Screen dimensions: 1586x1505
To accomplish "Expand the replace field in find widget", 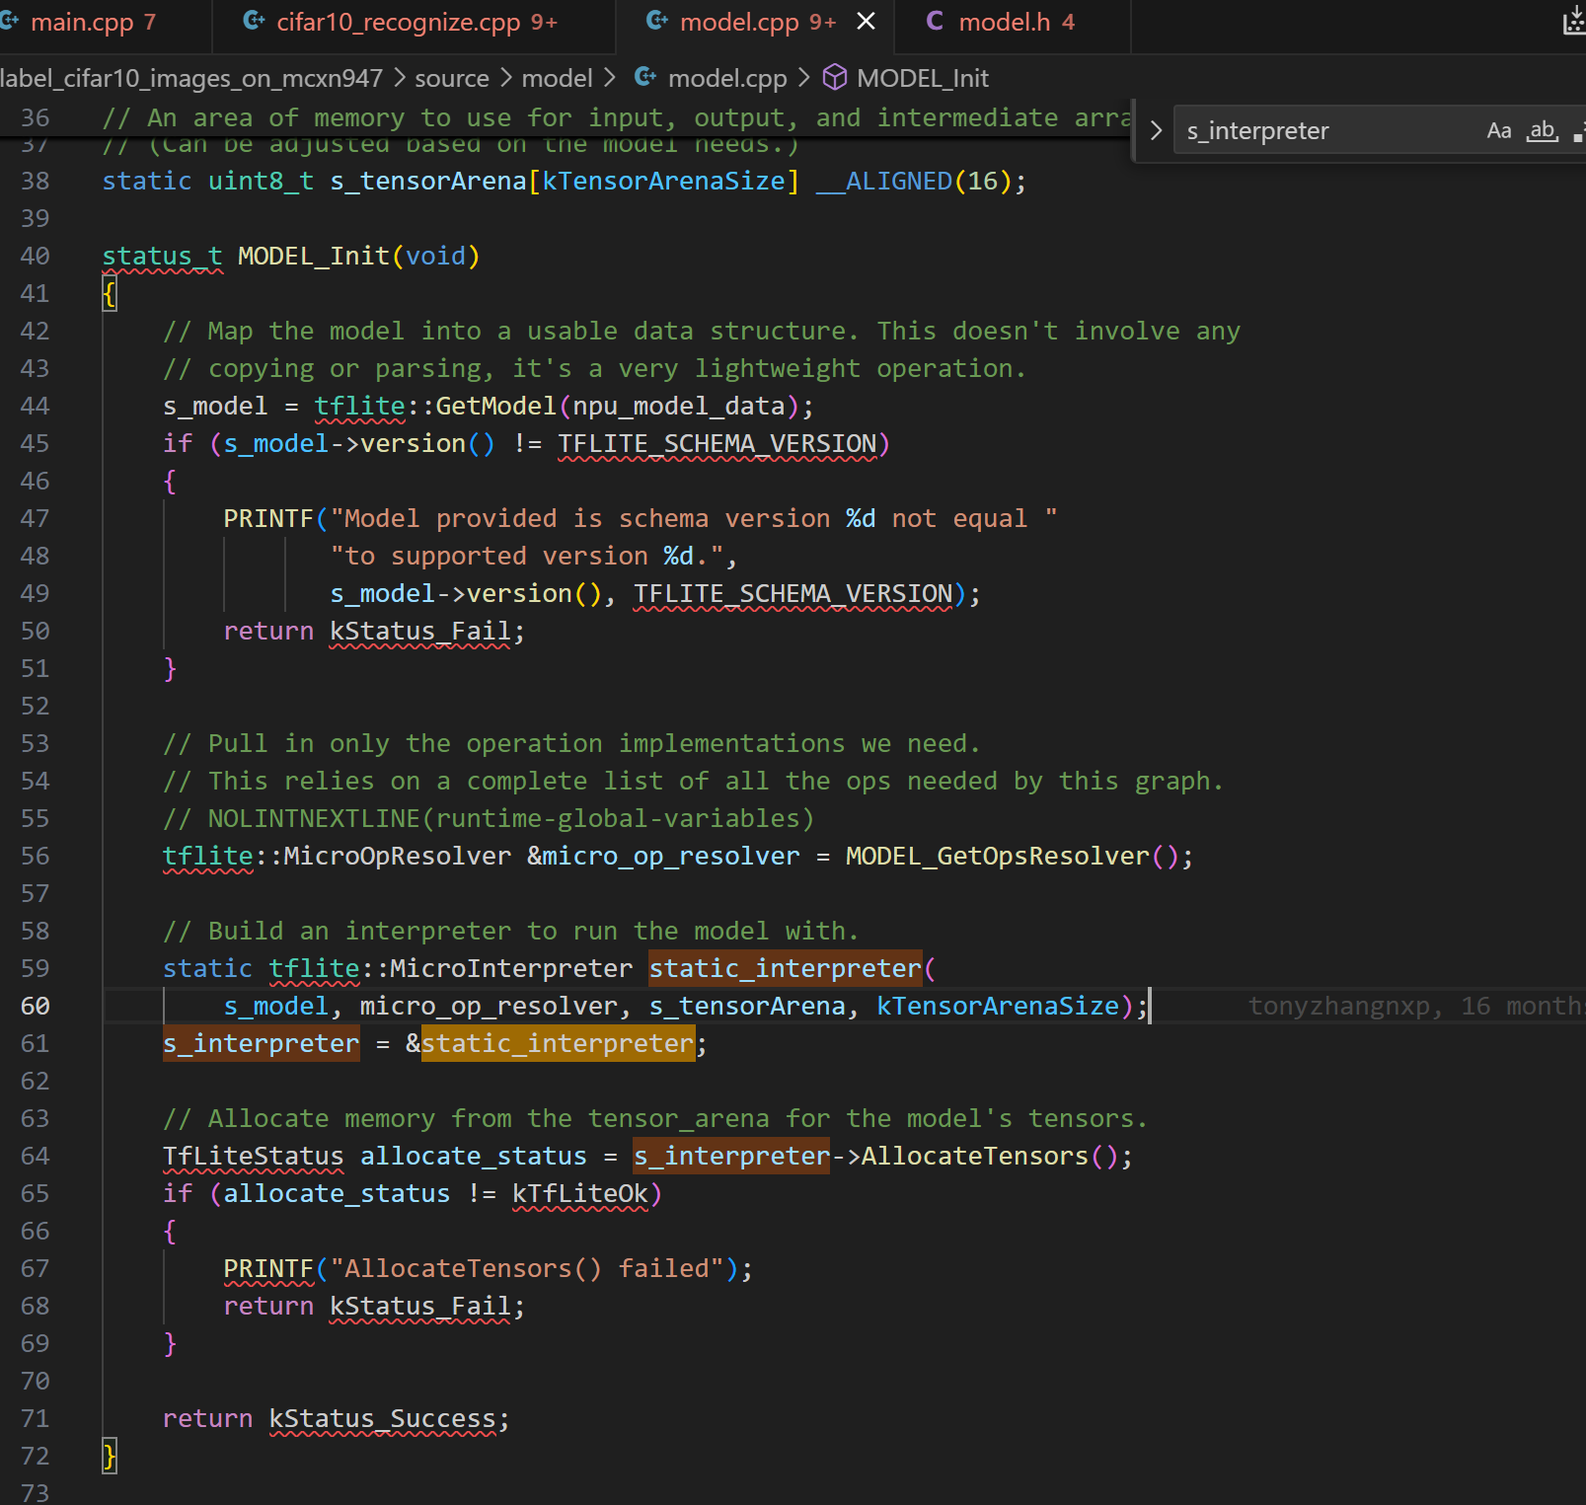I will [x=1156, y=130].
